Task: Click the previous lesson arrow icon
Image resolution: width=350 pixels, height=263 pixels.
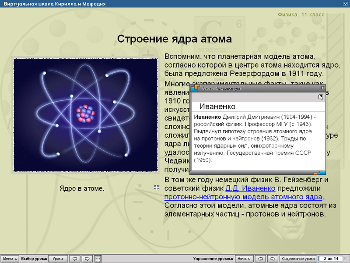Action: 75,258
